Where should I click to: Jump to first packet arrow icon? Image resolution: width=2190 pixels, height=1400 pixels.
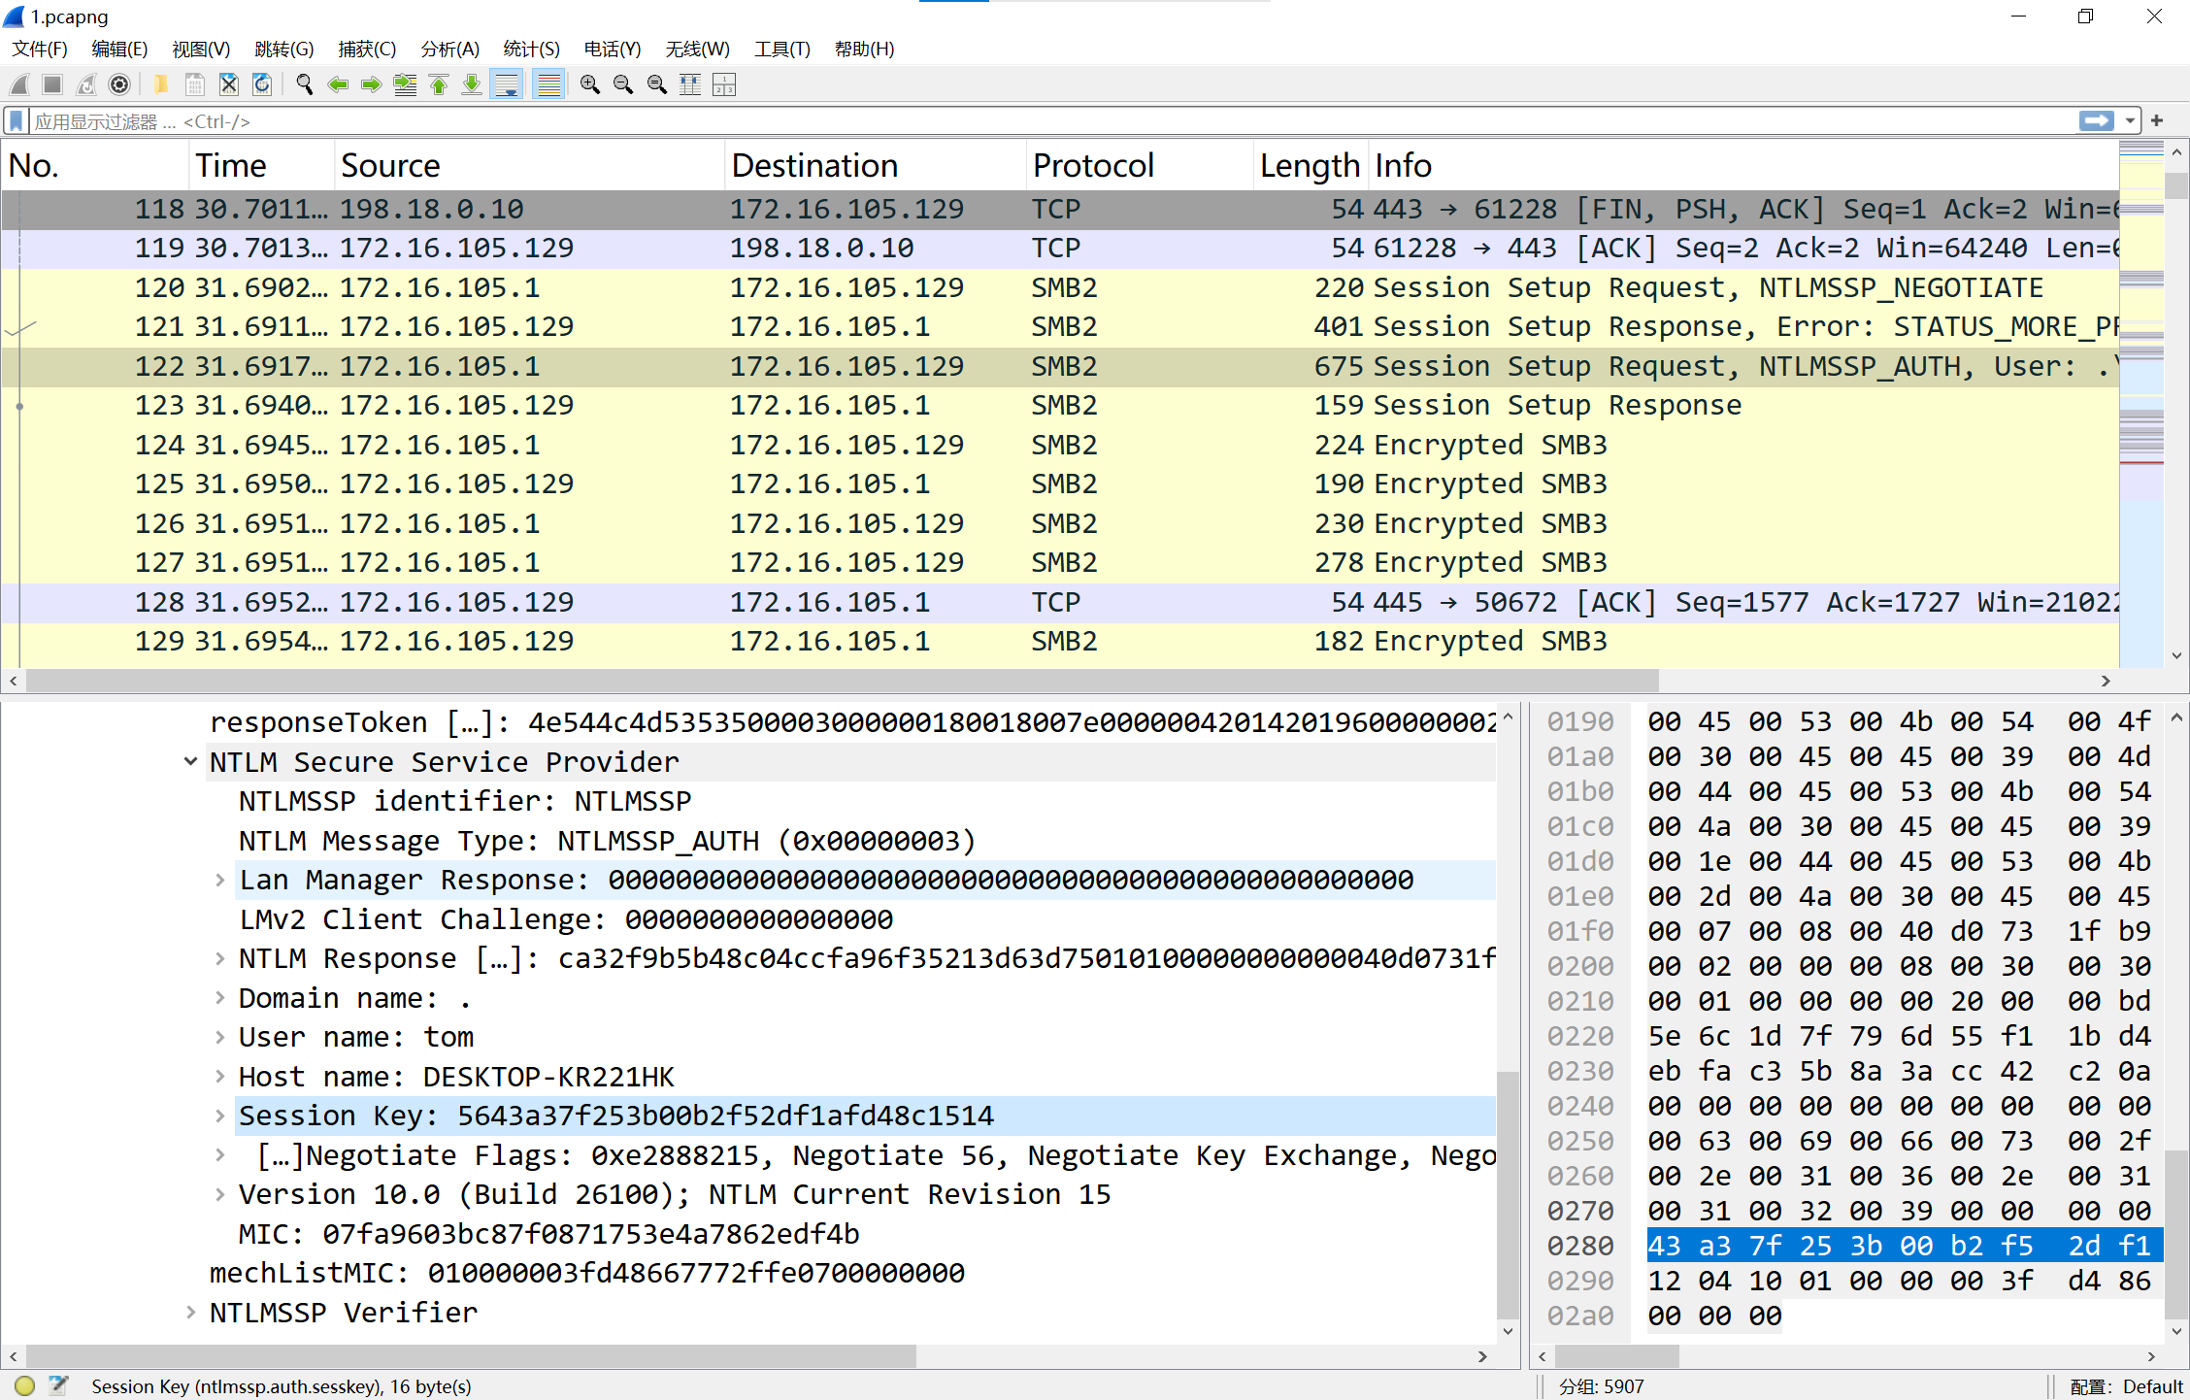coord(439,85)
